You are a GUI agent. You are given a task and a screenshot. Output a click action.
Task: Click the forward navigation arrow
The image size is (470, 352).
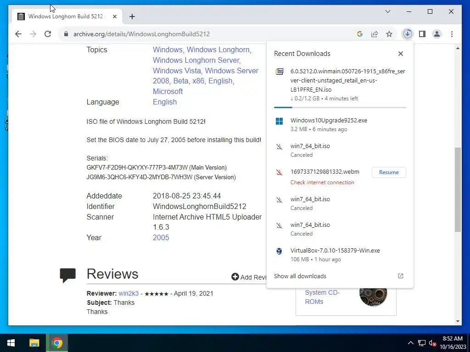pos(33,34)
